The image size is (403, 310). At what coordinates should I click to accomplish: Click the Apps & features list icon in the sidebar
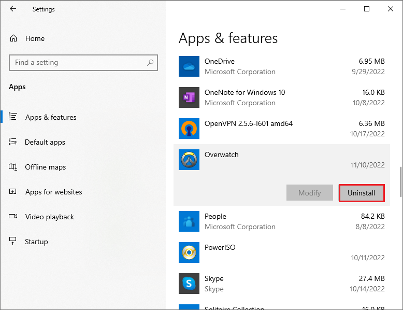click(x=13, y=117)
